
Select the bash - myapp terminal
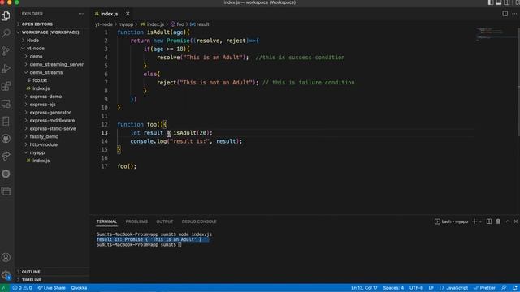452,221
